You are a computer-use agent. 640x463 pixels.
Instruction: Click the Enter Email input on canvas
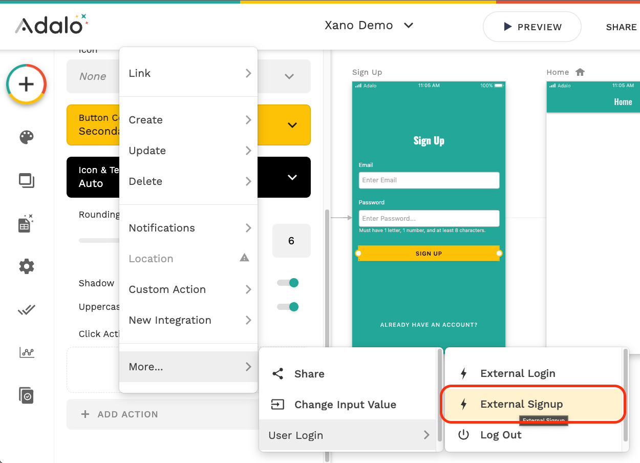(x=429, y=180)
